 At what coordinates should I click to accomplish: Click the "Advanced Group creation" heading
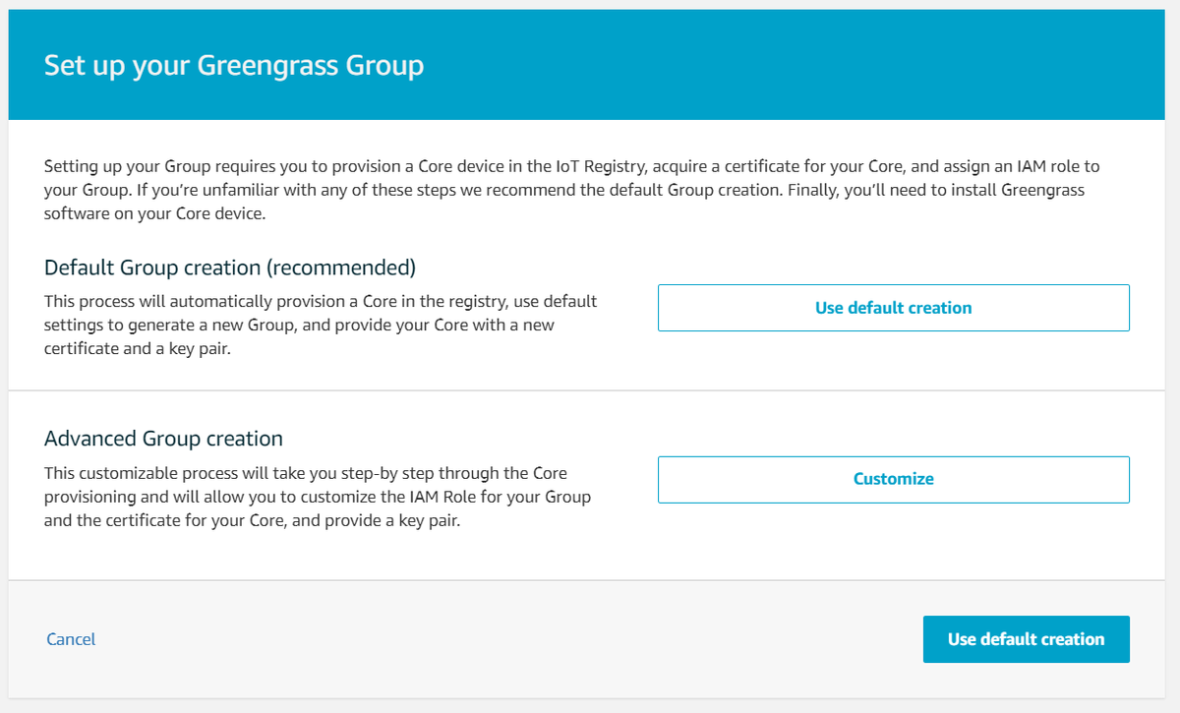click(x=163, y=439)
